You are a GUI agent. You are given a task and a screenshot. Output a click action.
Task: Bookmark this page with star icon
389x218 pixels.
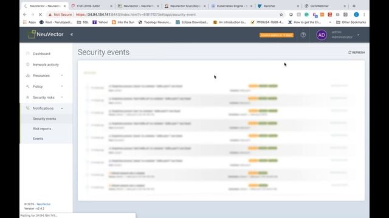(x=281, y=15)
